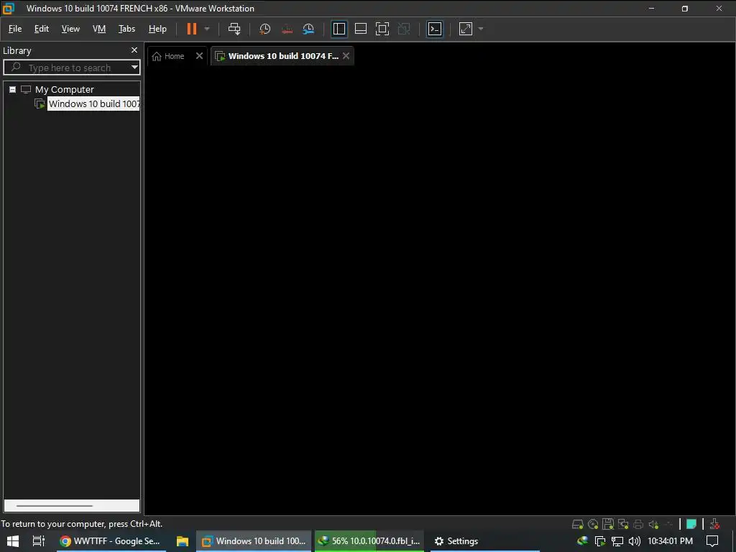Click the download manager tray icon
Screen dimensions: 736x552
pos(582,540)
